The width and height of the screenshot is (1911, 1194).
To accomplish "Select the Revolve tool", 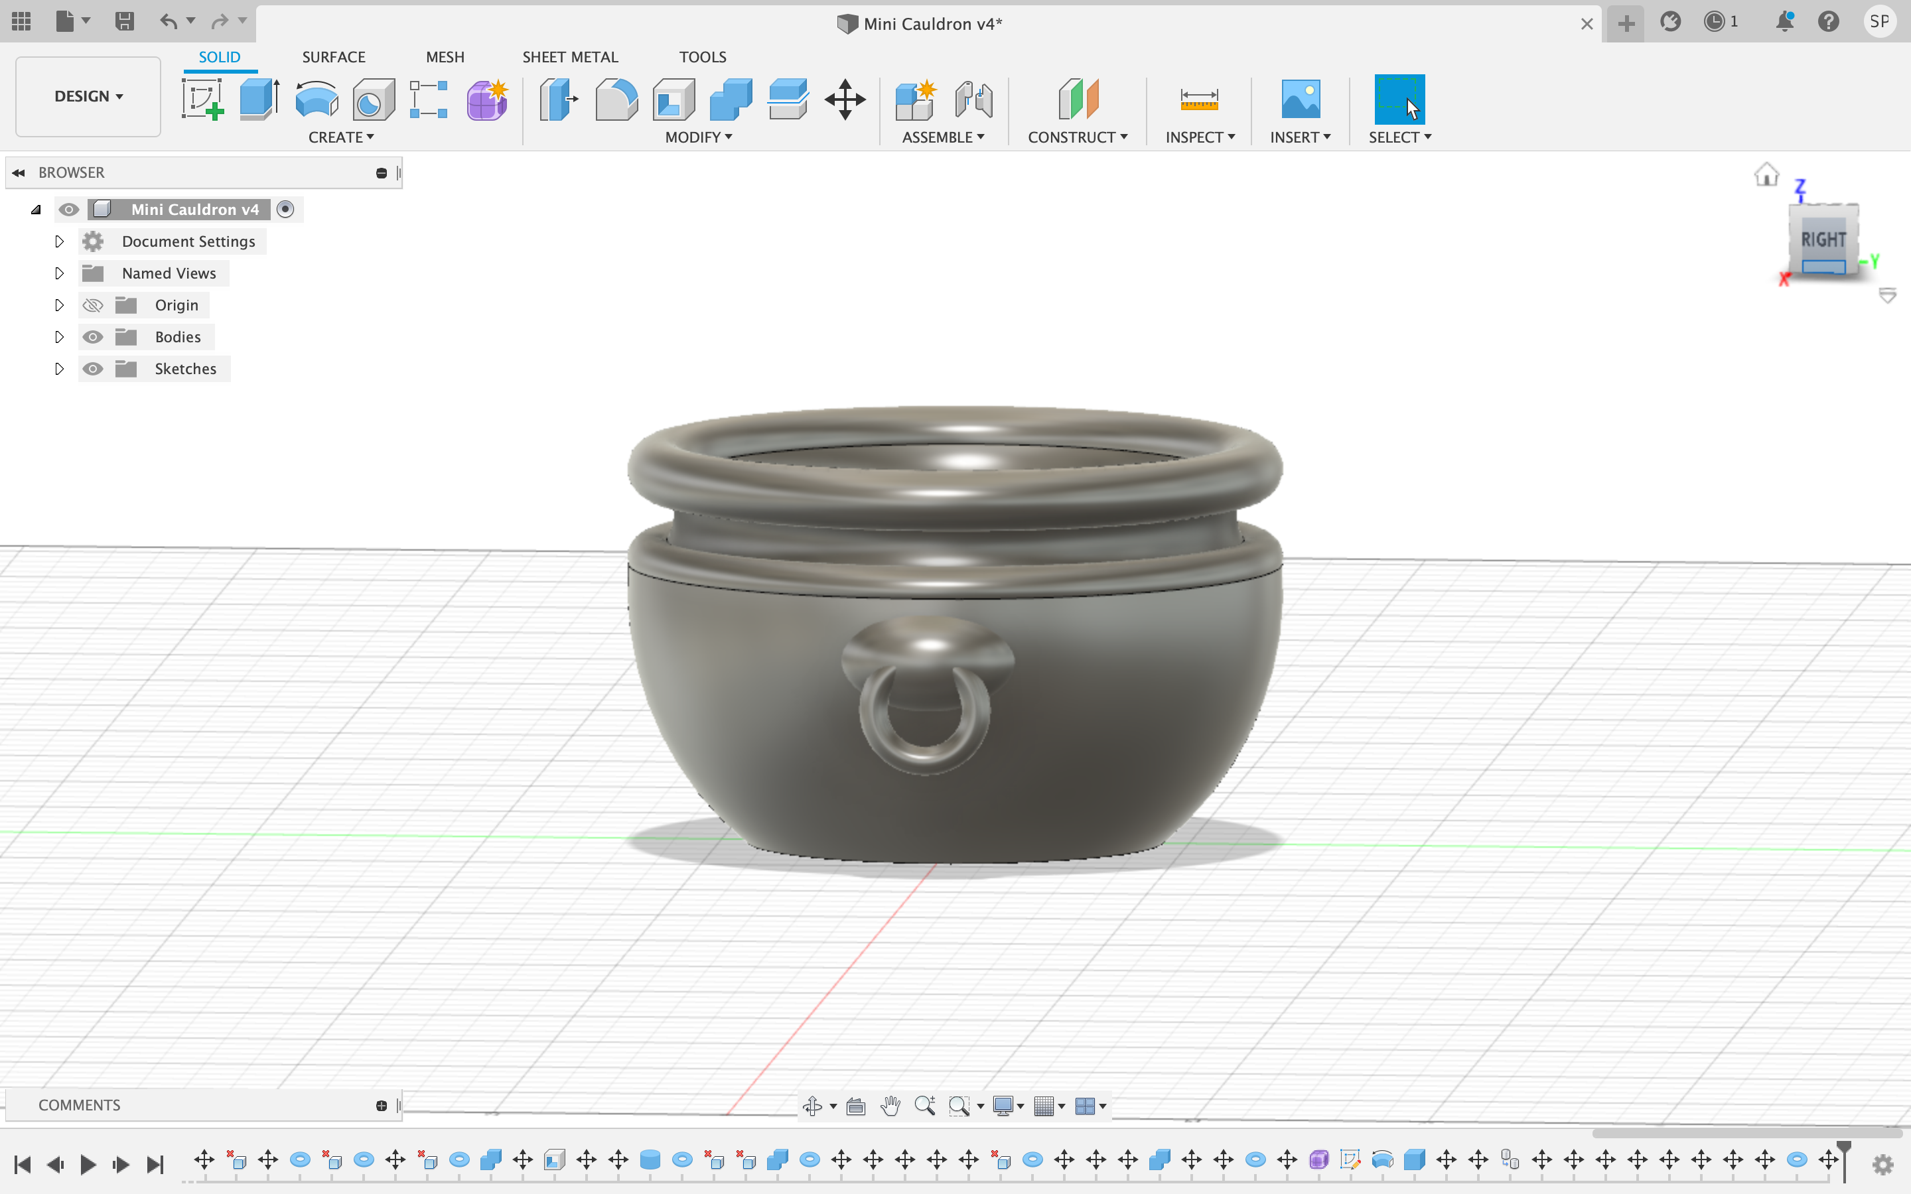I will (317, 99).
